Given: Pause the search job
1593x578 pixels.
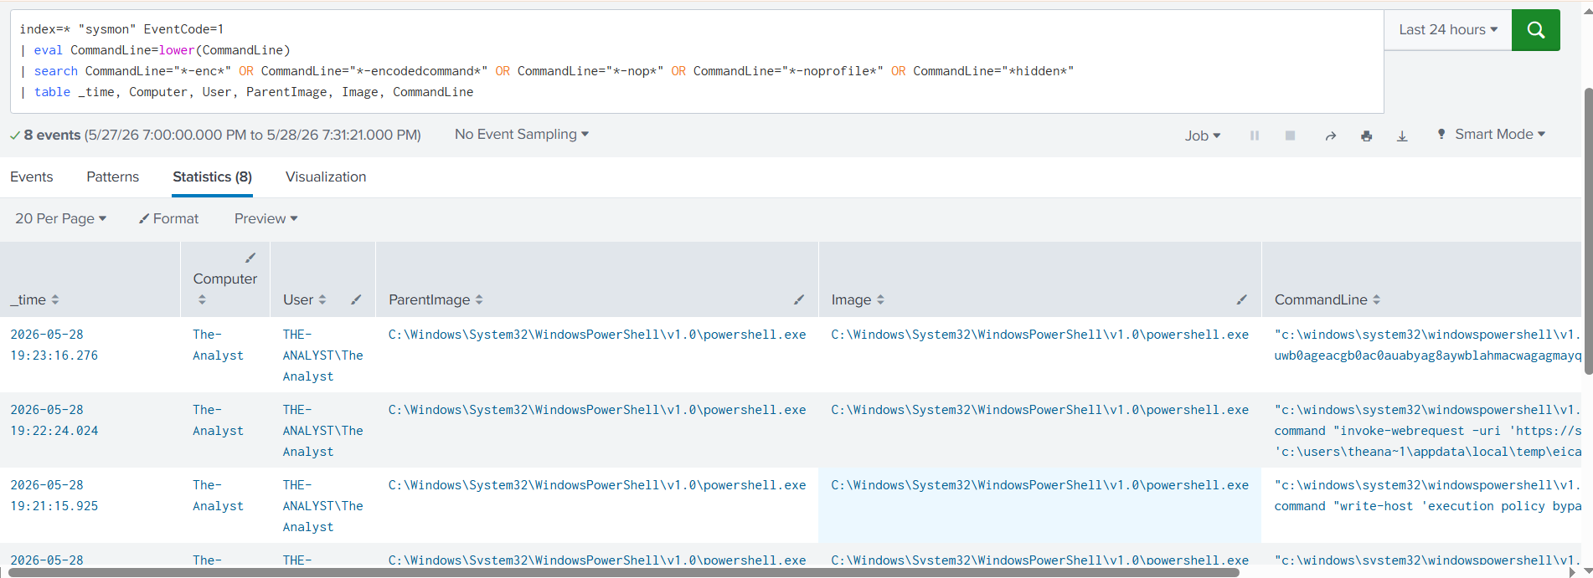Looking at the screenshot, I should pyautogui.click(x=1255, y=136).
